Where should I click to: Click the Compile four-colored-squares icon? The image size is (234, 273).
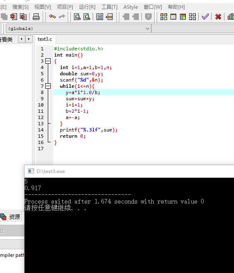pyautogui.click(x=164, y=17)
